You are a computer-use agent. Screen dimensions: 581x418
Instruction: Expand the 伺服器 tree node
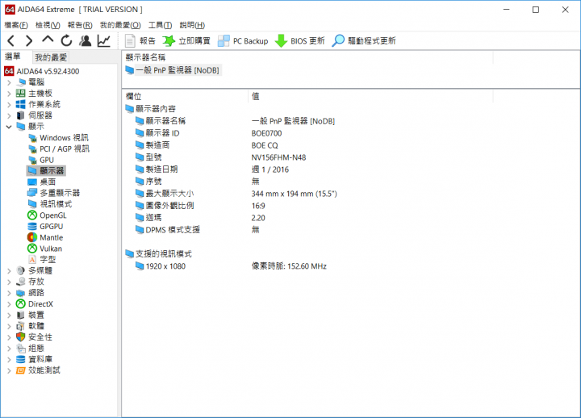tap(9, 115)
